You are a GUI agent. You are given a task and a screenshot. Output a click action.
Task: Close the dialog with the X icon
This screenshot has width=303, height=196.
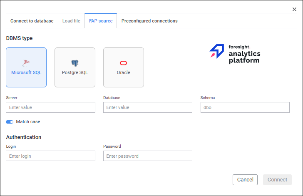tap(294, 9)
